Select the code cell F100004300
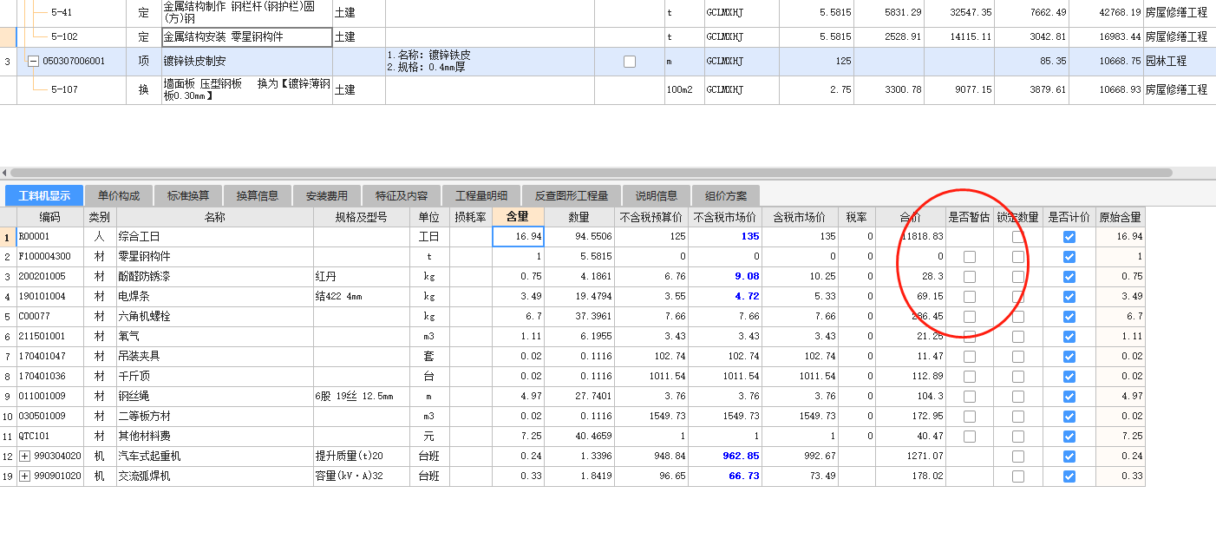Image resolution: width=1216 pixels, height=552 pixels. tap(49, 256)
